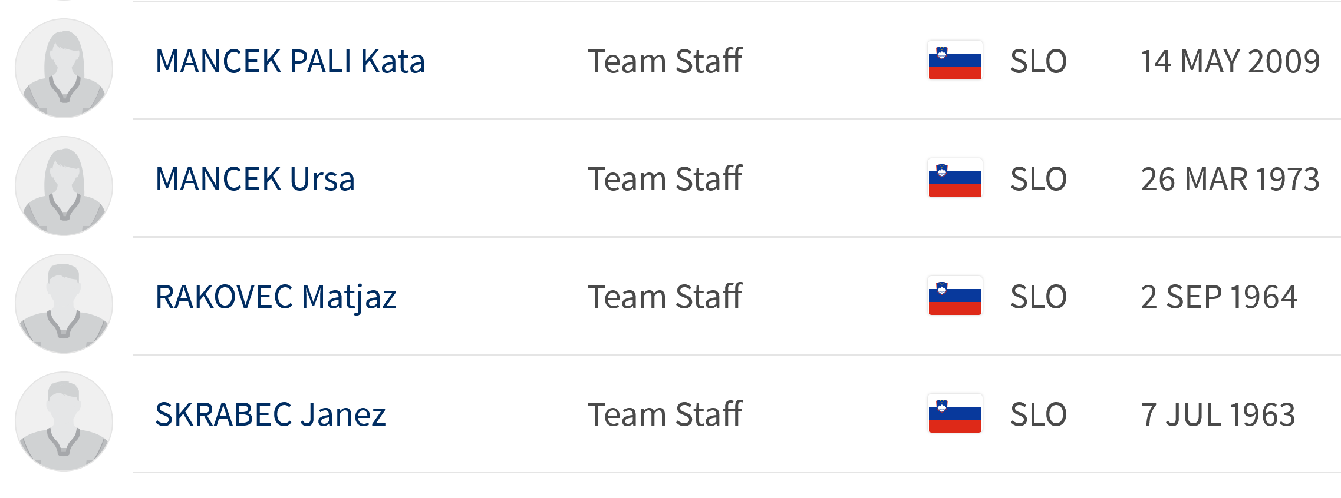This screenshot has width=1341, height=498.
Task: Open RAKOVEC Matjaz profile link
Action: (x=276, y=297)
